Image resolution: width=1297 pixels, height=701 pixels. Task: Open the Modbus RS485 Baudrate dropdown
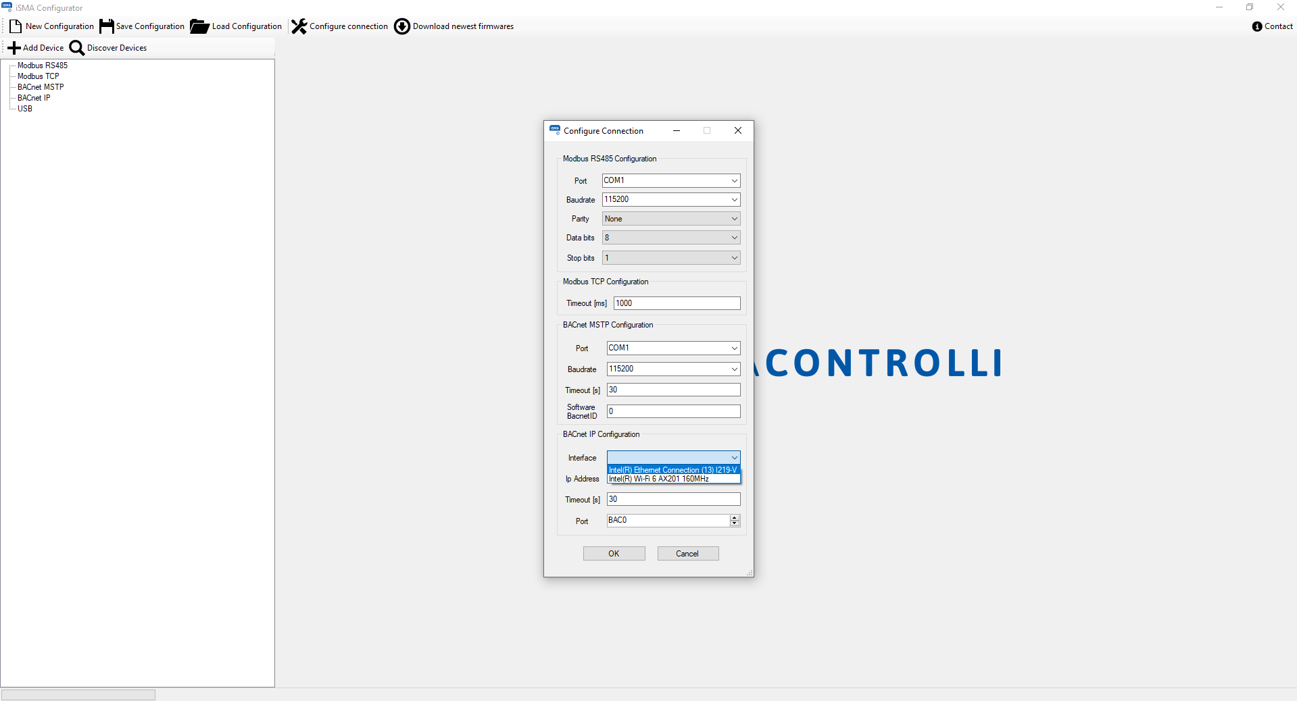(734, 200)
